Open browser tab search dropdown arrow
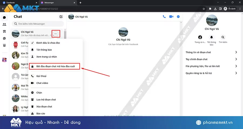The image size is (243, 129). point(218,2)
